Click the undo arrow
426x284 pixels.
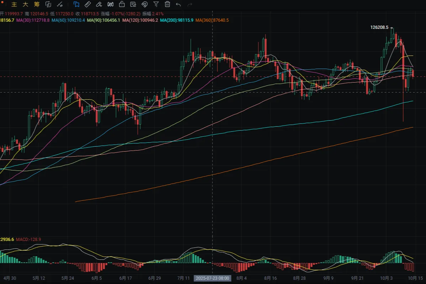coord(179,5)
